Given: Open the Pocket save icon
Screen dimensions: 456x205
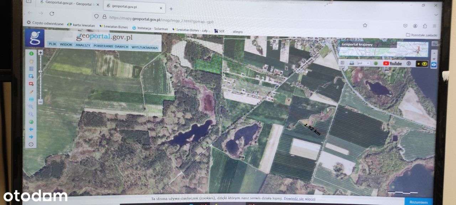Looking at the screenshot, I should pyautogui.click(x=405, y=26).
